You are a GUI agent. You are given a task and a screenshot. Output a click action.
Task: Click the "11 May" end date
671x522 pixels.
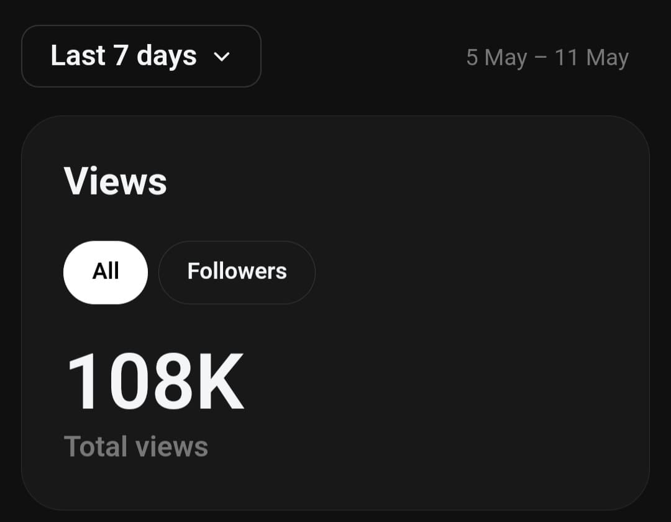click(591, 58)
